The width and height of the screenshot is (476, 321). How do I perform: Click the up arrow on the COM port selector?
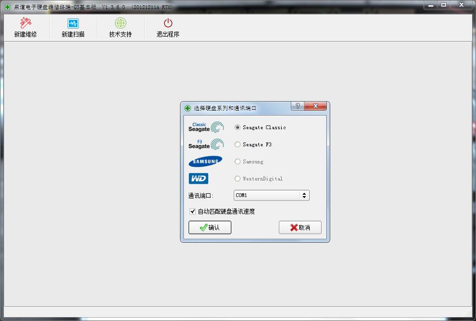[x=304, y=193]
